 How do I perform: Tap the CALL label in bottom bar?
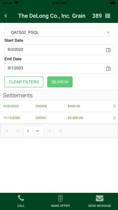pyautogui.click(x=21, y=206)
